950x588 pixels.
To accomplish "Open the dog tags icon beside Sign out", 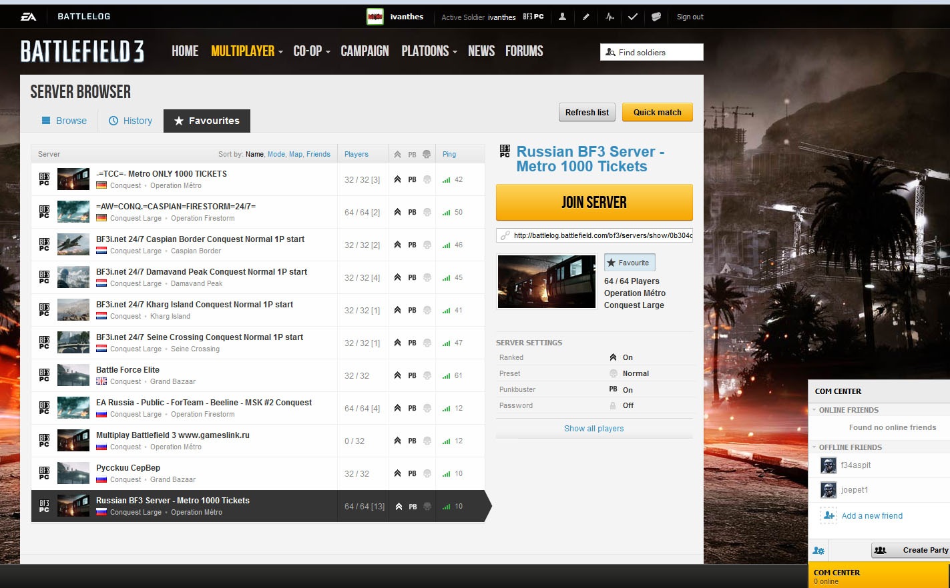I will pos(656,17).
